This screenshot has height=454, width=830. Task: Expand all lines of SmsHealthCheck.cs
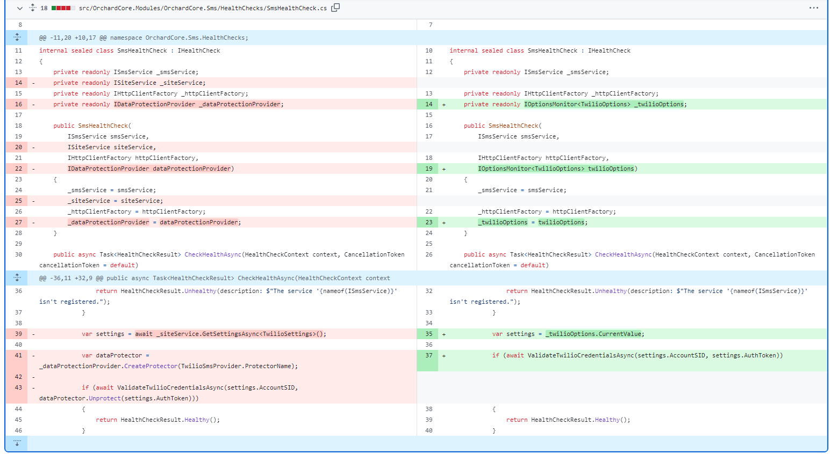(33, 8)
